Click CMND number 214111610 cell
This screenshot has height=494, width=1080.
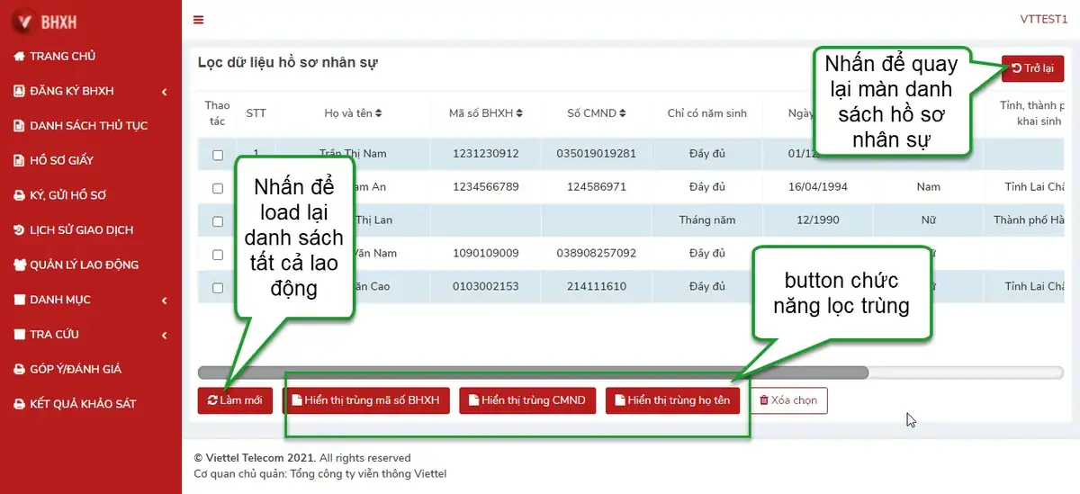coord(597,286)
